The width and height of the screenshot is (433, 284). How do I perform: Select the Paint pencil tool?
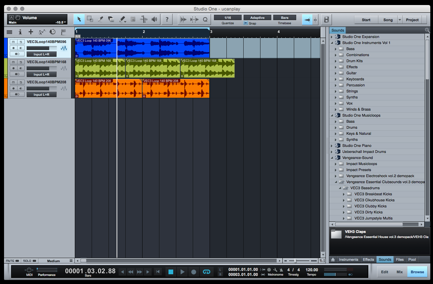click(122, 19)
